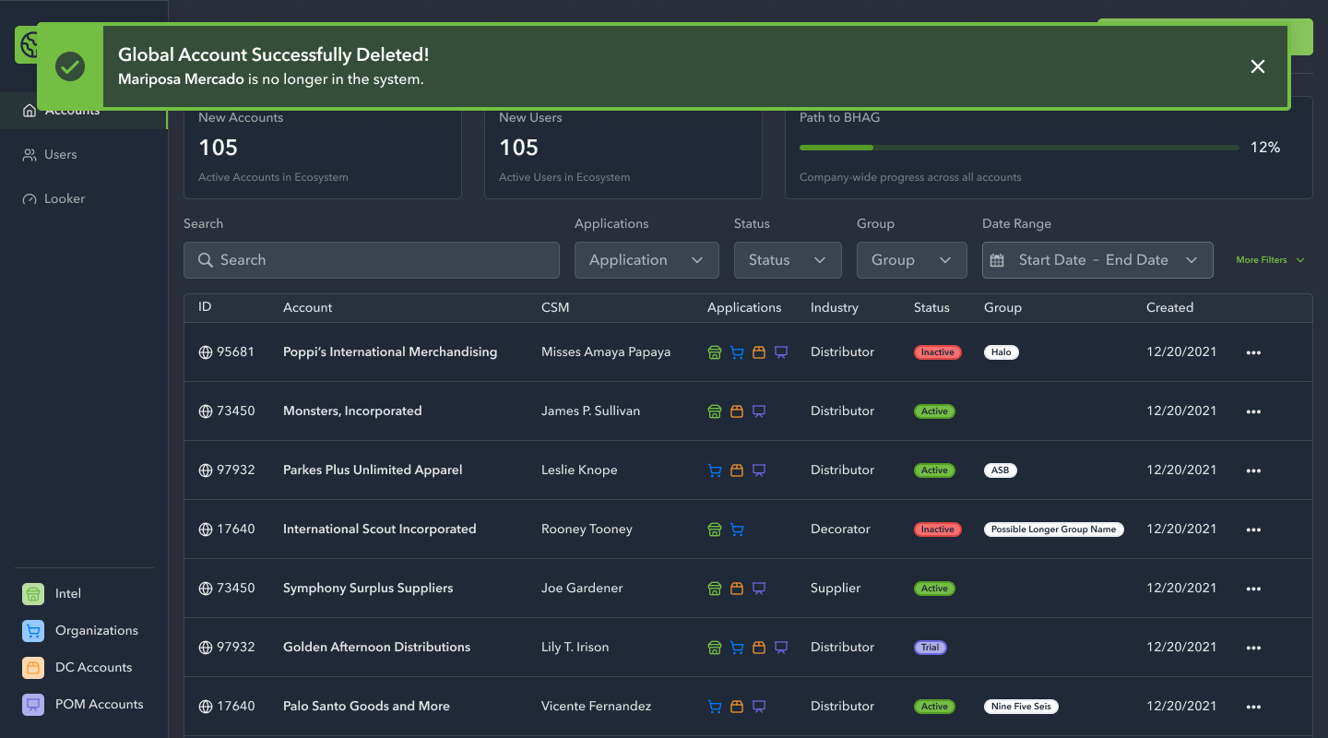Image resolution: width=1328 pixels, height=738 pixels.
Task: Click into the Search accounts field
Action: click(372, 260)
